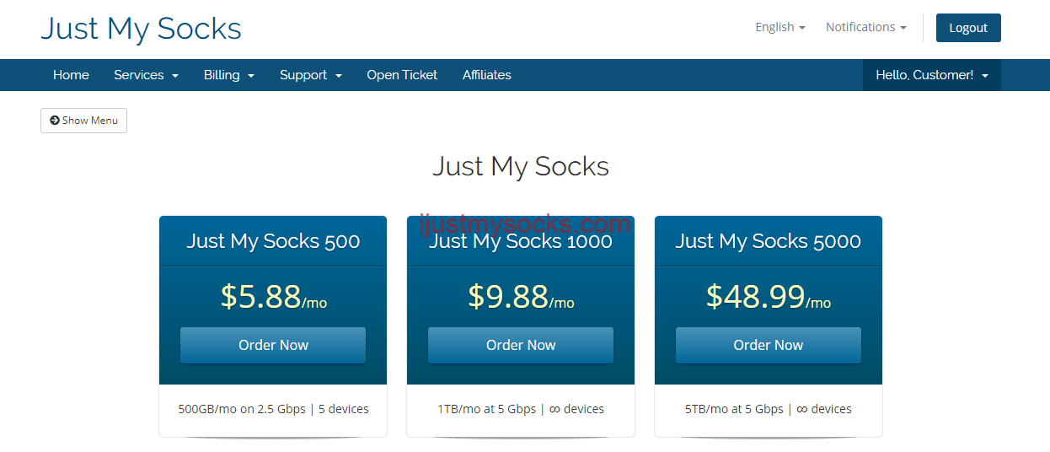Click the Show Menu button
1050x452 pixels.
point(83,121)
